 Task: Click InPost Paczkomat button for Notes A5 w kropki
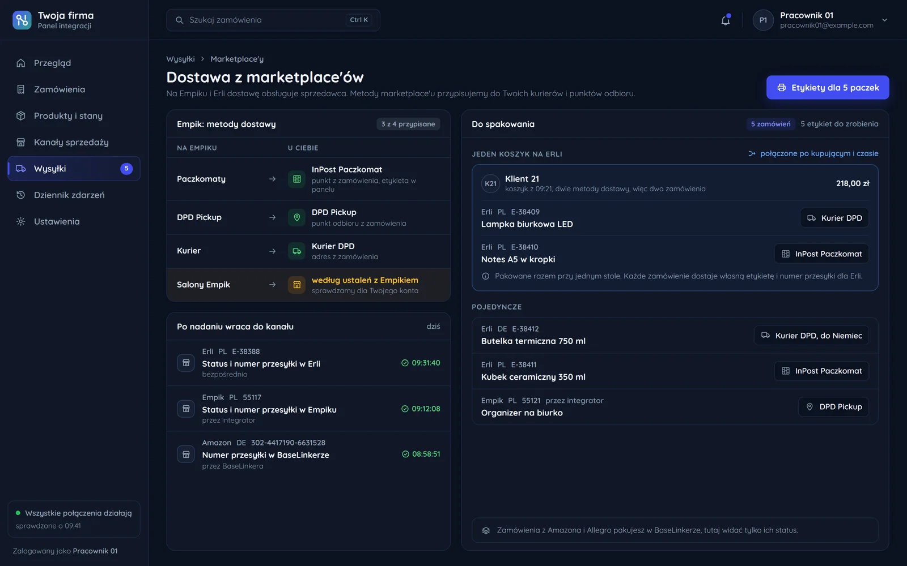821,254
